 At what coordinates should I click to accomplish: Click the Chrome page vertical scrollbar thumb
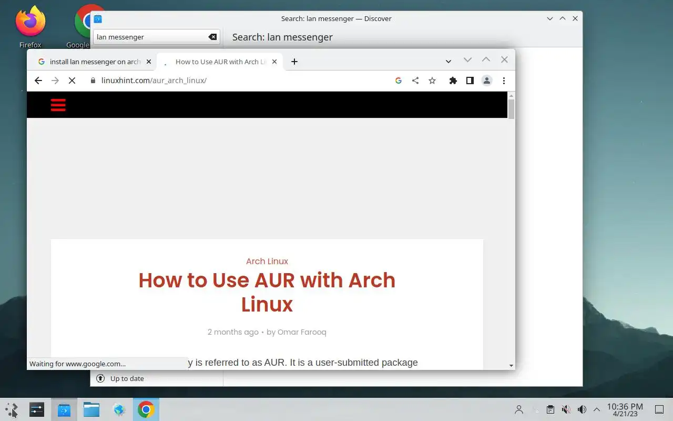coord(511,108)
